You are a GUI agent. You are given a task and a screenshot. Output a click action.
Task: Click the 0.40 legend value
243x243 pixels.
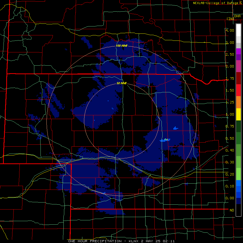(230, 150)
